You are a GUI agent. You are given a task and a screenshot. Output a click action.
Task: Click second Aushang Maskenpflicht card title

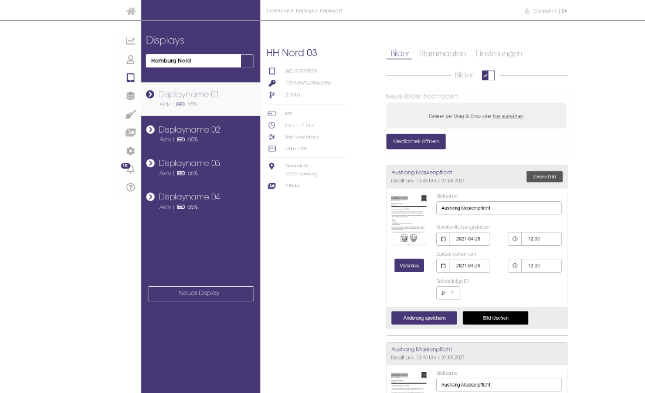tap(422, 350)
